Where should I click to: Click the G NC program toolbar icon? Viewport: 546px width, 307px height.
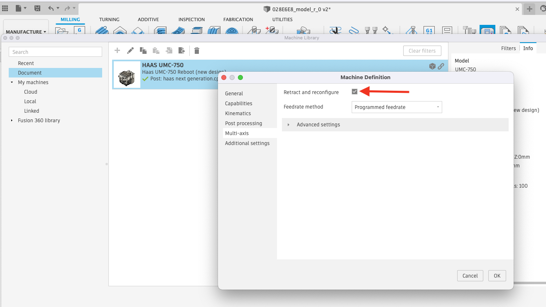(79, 31)
